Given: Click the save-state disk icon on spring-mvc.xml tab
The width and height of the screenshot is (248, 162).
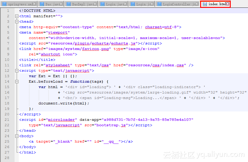Looking at the screenshot, I should 5,4.
